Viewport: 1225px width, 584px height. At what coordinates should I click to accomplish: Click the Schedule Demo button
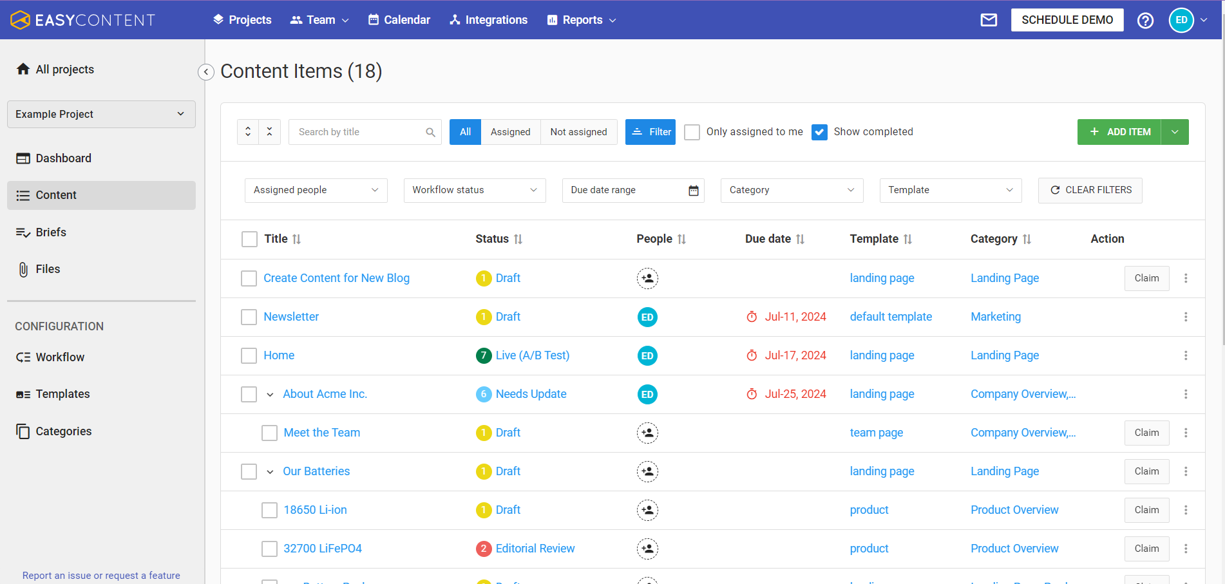(1067, 20)
